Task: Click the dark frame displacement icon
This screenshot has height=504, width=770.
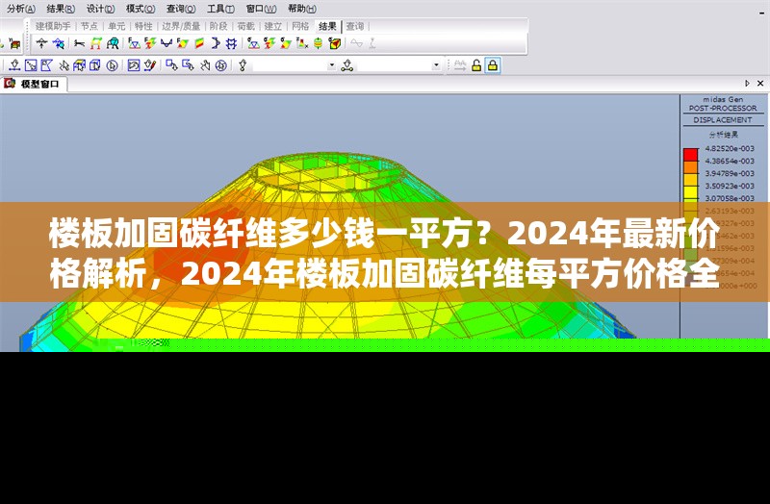Action: [x=113, y=43]
